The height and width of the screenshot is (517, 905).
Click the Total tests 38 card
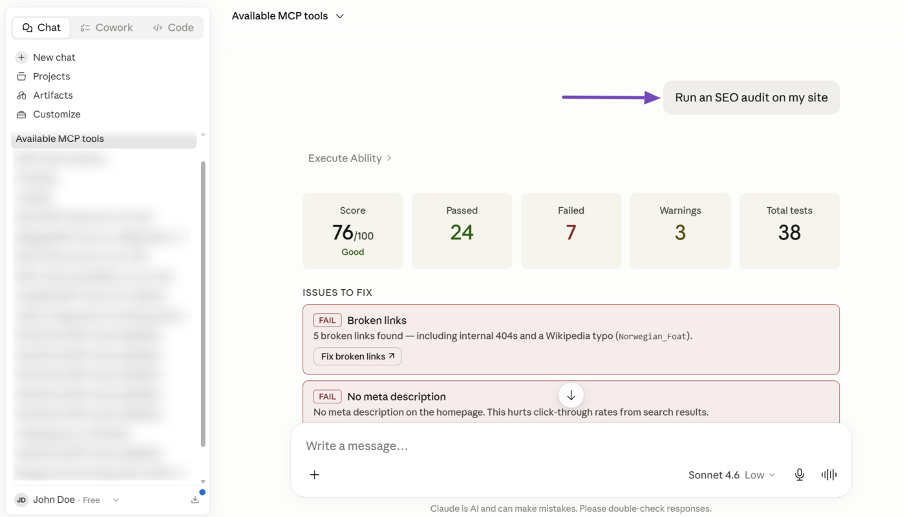[x=789, y=231]
